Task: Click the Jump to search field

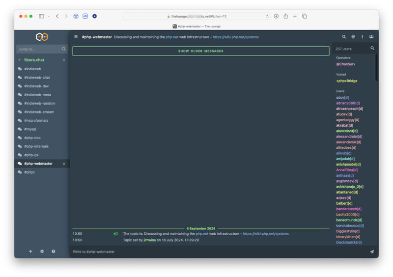Action: (x=38, y=49)
